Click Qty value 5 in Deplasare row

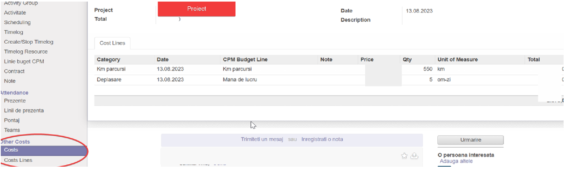(x=431, y=80)
